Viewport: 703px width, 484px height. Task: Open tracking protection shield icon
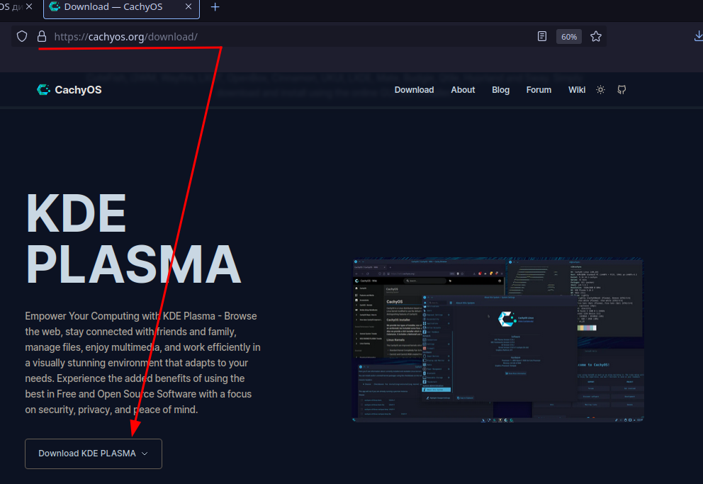(x=22, y=36)
